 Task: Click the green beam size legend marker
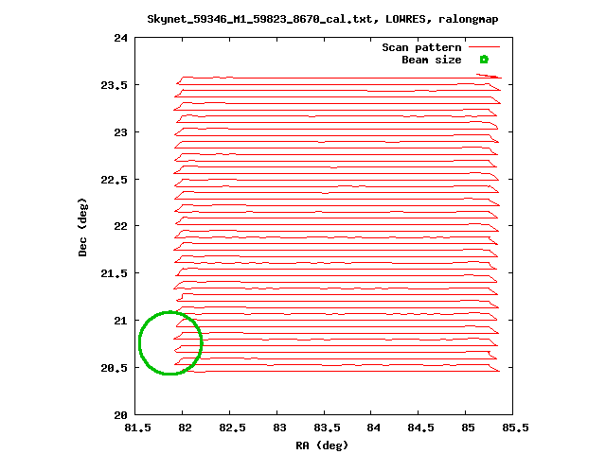(484, 60)
